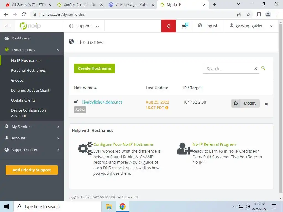Click the Active status badge
The width and height of the screenshot is (283, 212).
[x=80, y=110]
